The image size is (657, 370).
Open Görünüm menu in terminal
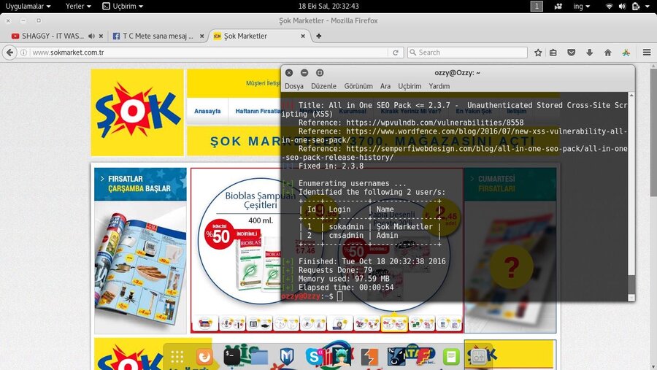[358, 86]
